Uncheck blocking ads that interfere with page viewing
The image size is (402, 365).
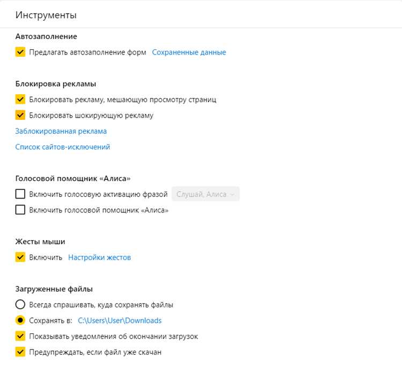coord(20,100)
